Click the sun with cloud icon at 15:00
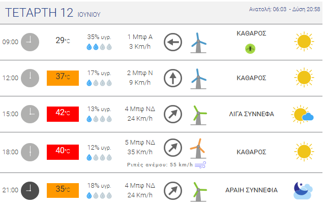 303,114
